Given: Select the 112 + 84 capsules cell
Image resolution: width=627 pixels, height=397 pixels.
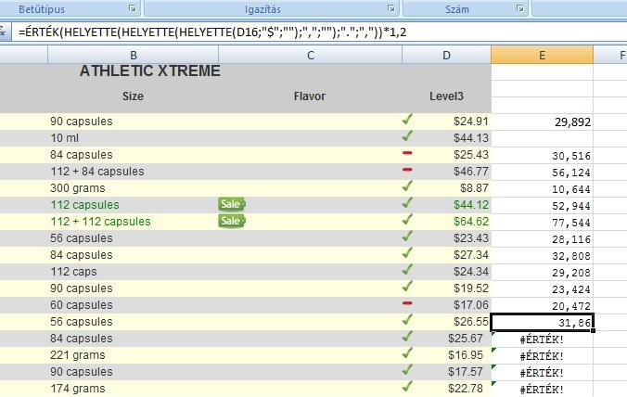Looking at the screenshot, I should point(134,172).
